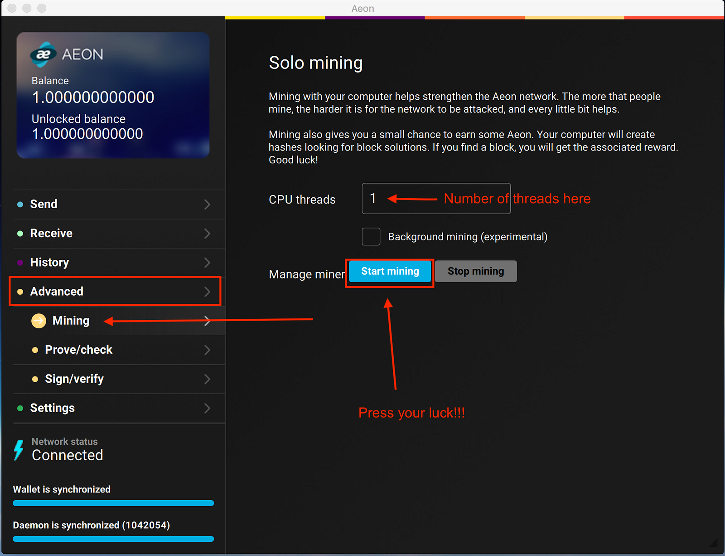Click the Aeon logo icon
Image resolution: width=725 pixels, height=556 pixels.
(43, 54)
